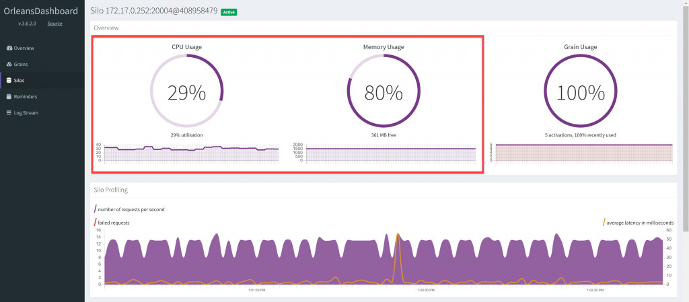This screenshot has width=689, height=302.
Task: Click the Silo Profiling section heading
Action: (x=111, y=190)
